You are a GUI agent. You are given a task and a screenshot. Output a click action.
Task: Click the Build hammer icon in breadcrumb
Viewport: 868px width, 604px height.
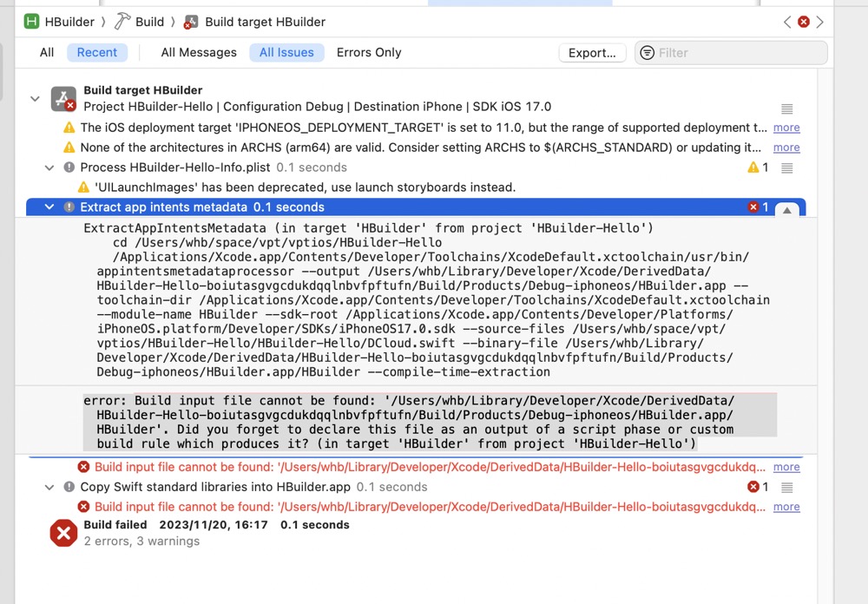122,22
